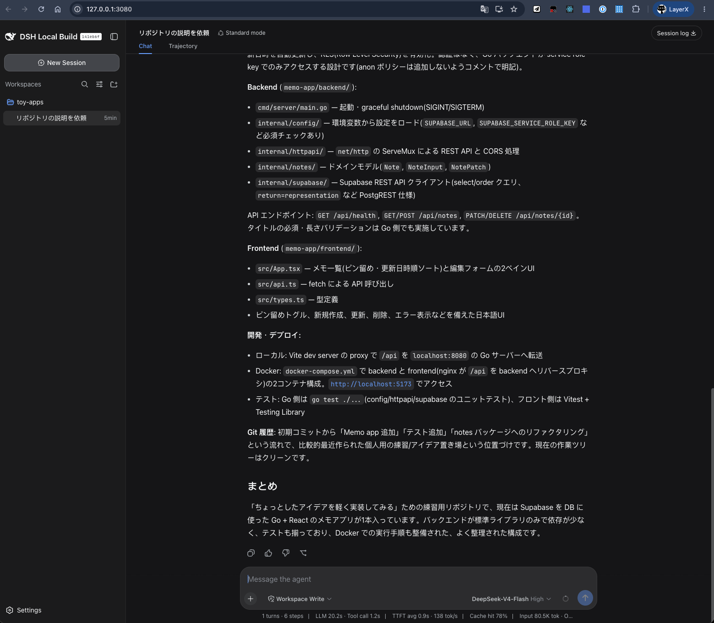The height and width of the screenshot is (623, 714).
Task: Click the internal/supabase/ code label
Action: (292, 183)
